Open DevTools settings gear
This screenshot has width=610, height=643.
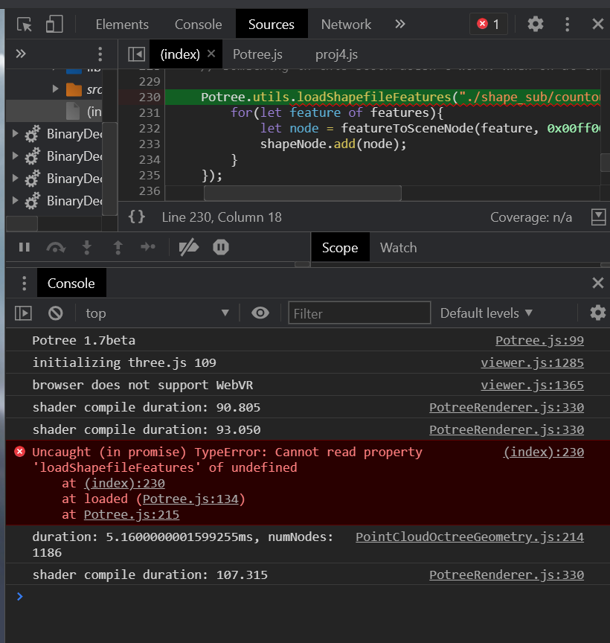[x=535, y=24]
